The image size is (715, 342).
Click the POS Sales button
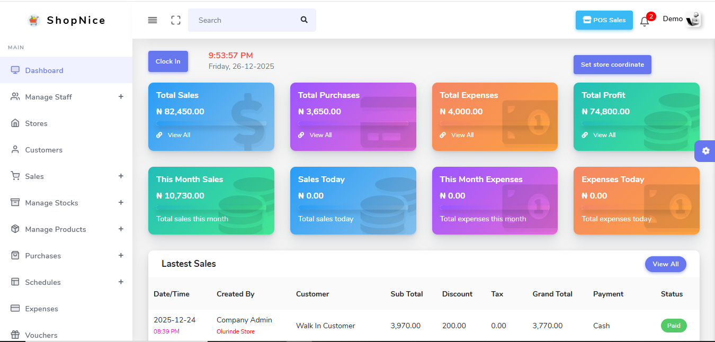[x=604, y=20]
